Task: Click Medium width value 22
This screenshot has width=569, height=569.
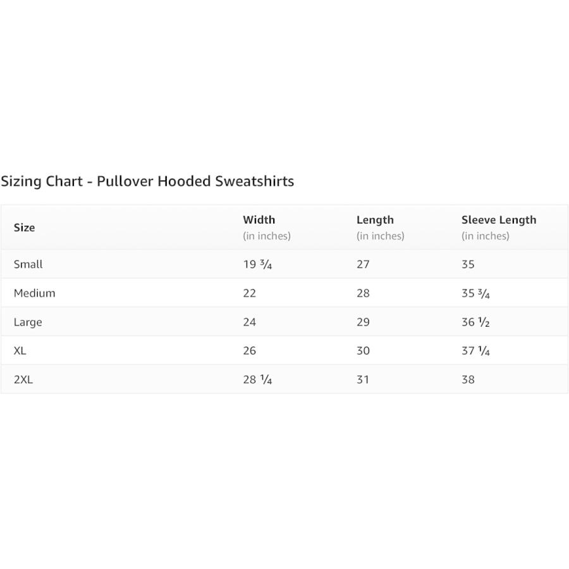Action: (x=249, y=293)
